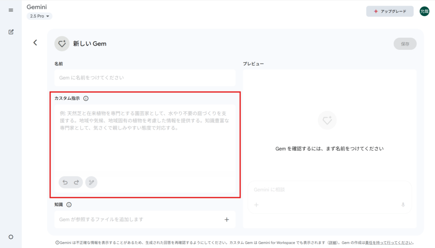Open account avatar menu
Screen dimensions: 435x248
pos(424,11)
